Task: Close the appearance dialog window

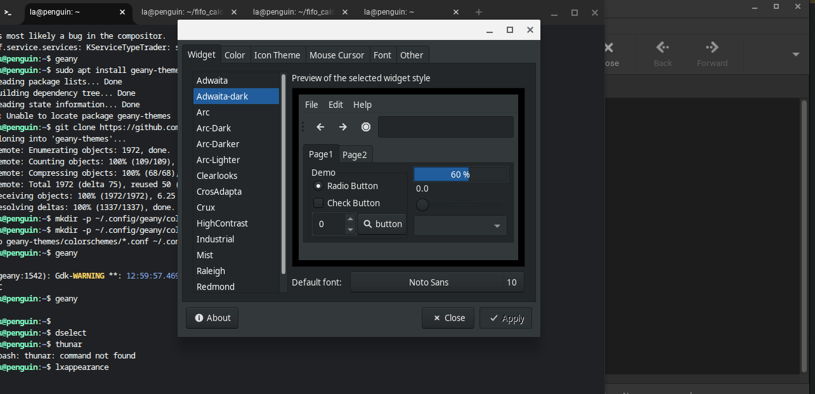Action: click(530, 30)
